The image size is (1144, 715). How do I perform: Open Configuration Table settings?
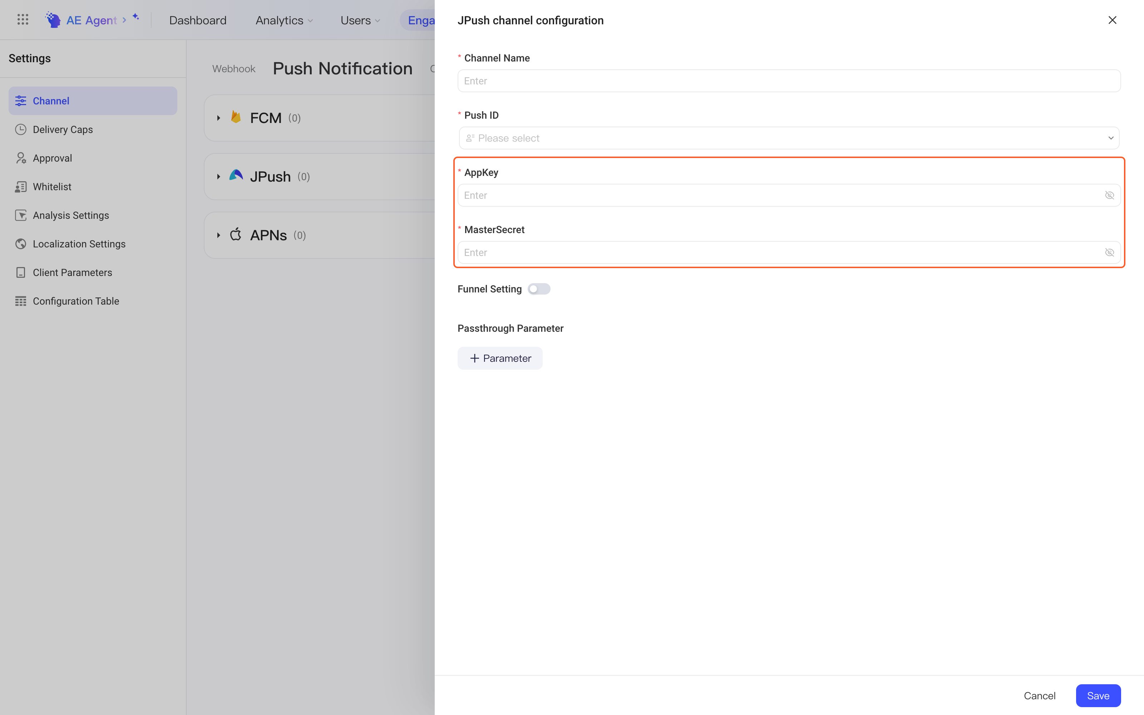[x=93, y=301]
